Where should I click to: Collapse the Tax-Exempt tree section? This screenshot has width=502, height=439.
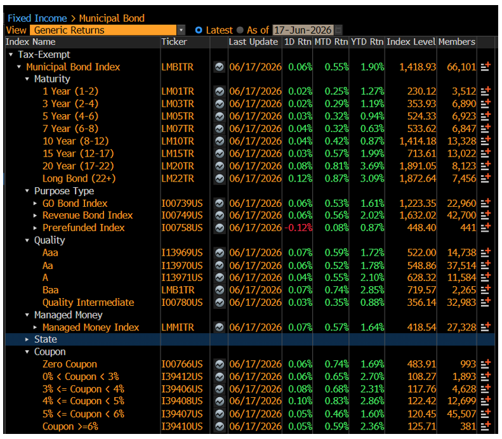click(x=11, y=55)
